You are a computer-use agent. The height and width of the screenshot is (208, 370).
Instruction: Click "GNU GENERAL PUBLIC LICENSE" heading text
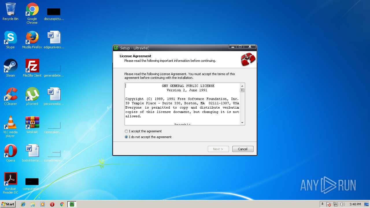click(x=188, y=86)
